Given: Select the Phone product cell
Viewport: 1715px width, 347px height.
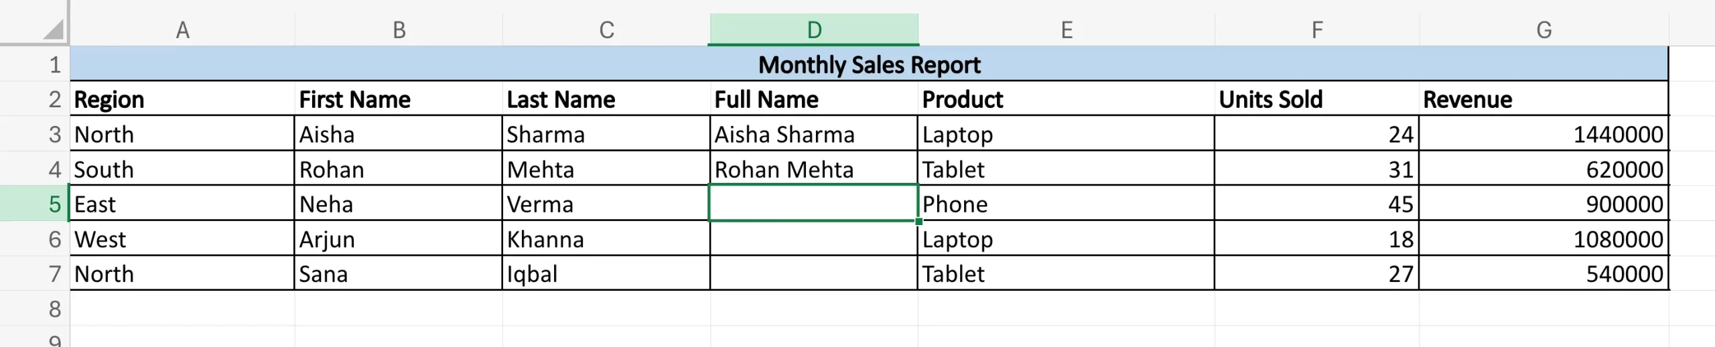Looking at the screenshot, I should 1065,204.
